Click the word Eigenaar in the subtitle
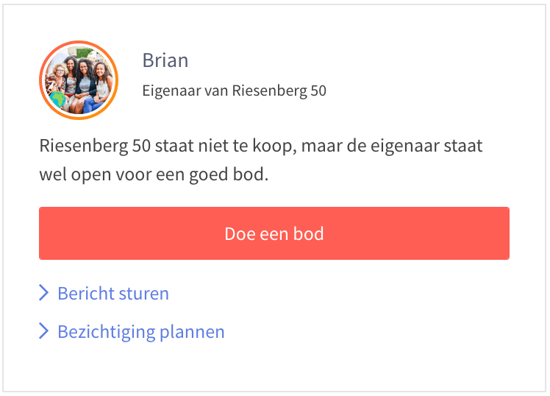This screenshot has width=550, height=396. 169,91
